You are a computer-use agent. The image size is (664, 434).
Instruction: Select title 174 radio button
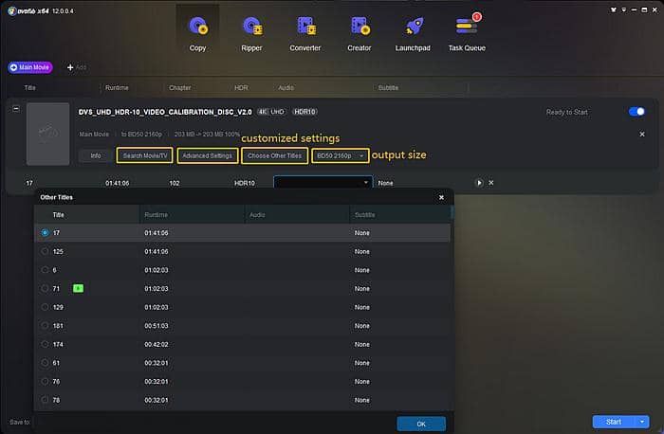pos(45,344)
